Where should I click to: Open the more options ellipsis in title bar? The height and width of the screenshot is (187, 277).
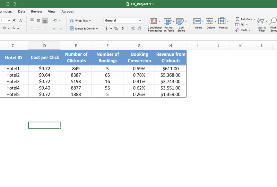(x=21, y=4)
